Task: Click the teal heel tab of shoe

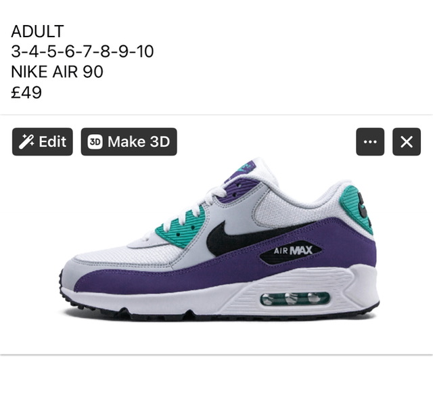Action: tap(357, 210)
